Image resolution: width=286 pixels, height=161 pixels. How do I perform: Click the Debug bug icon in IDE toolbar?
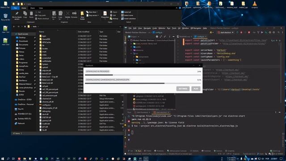point(241,33)
